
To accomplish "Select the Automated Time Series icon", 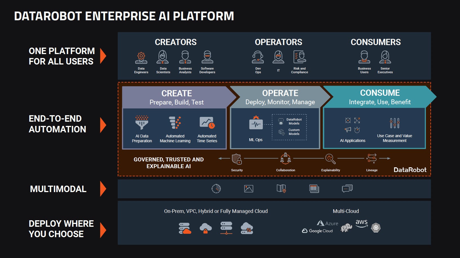I will pyautogui.click(x=207, y=123).
